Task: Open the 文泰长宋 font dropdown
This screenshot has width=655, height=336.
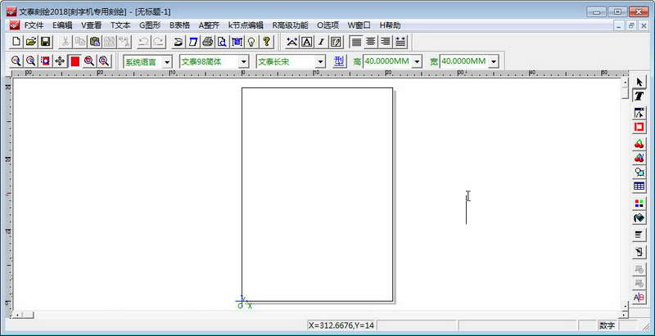Action: [x=320, y=62]
